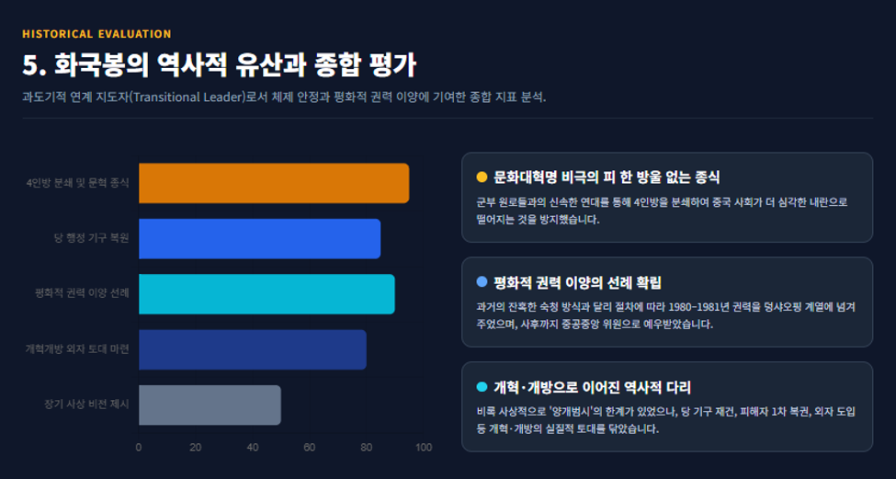Click the title 5. 화국봉의 역사적 유산과 종합 평가
This screenshot has height=479, width=896.
[x=219, y=65]
